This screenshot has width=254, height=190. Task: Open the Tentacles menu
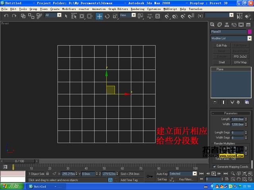click(195, 9)
